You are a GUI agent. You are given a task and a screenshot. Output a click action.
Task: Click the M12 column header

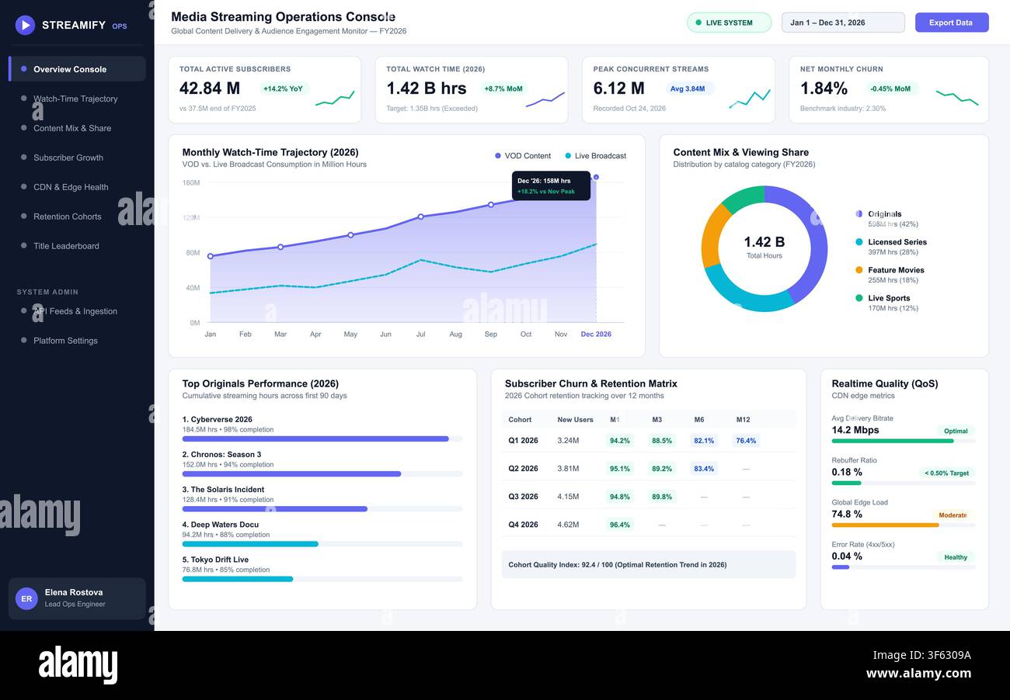pyautogui.click(x=744, y=420)
